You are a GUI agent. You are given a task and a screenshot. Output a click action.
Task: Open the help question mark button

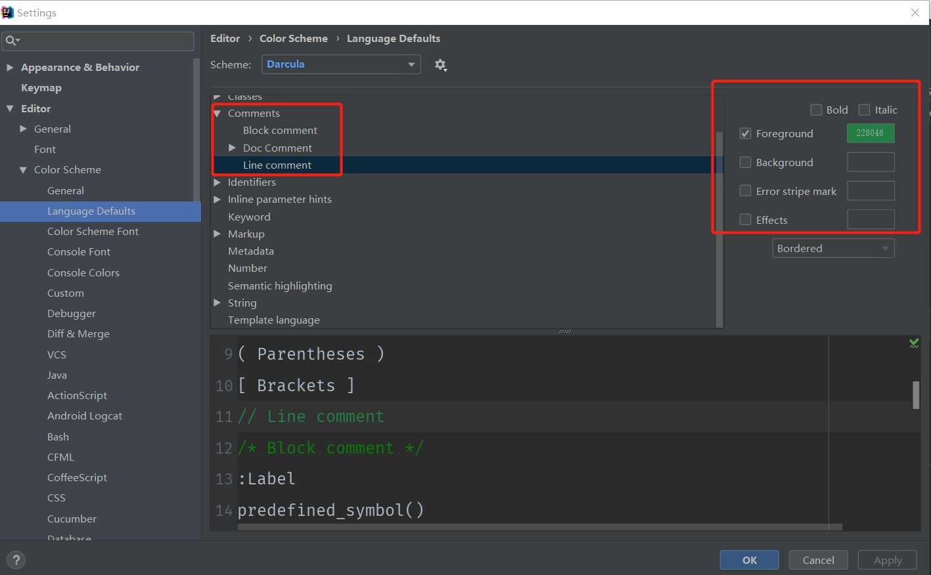16,560
